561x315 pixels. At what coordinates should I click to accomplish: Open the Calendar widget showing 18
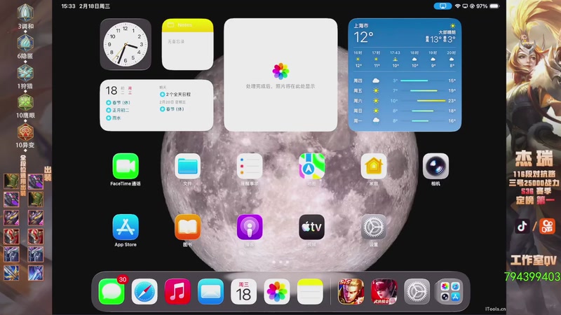pos(156,106)
